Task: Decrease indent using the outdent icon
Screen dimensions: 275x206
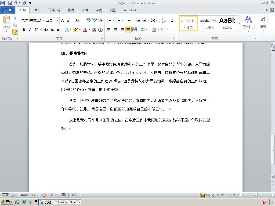Action: tap(138, 20)
